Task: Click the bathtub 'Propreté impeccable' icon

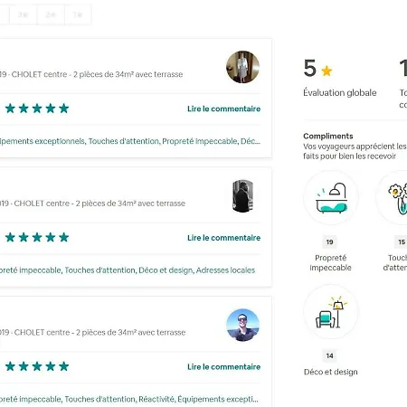Action: coord(331,198)
